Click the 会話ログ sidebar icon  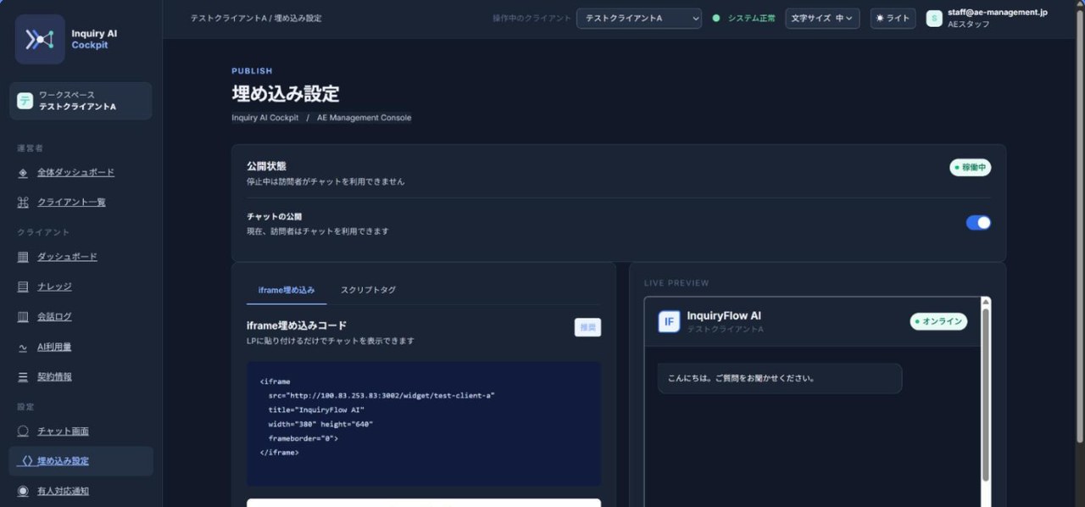point(23,316)
